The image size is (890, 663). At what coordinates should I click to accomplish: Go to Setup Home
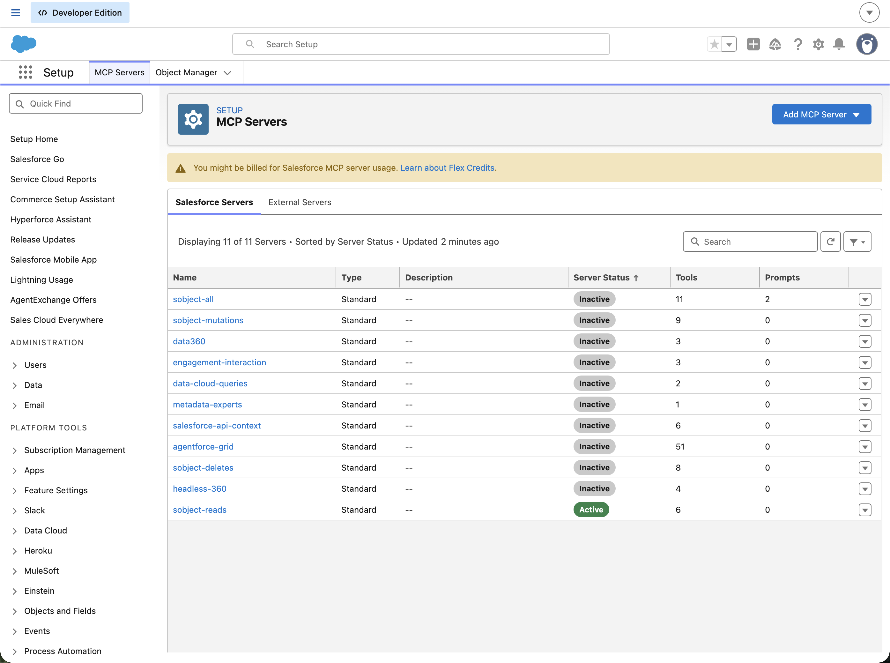click(x=34, y=139)
